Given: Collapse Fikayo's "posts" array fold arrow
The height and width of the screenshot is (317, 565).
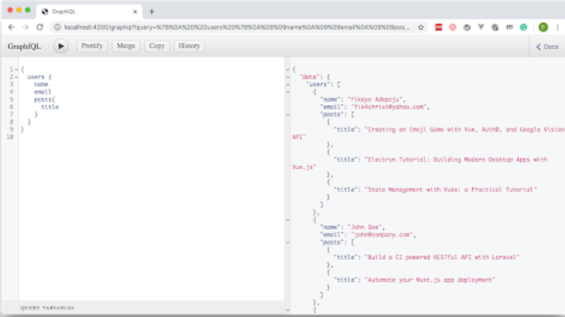Looking at the screenshot, I should 287,114.
